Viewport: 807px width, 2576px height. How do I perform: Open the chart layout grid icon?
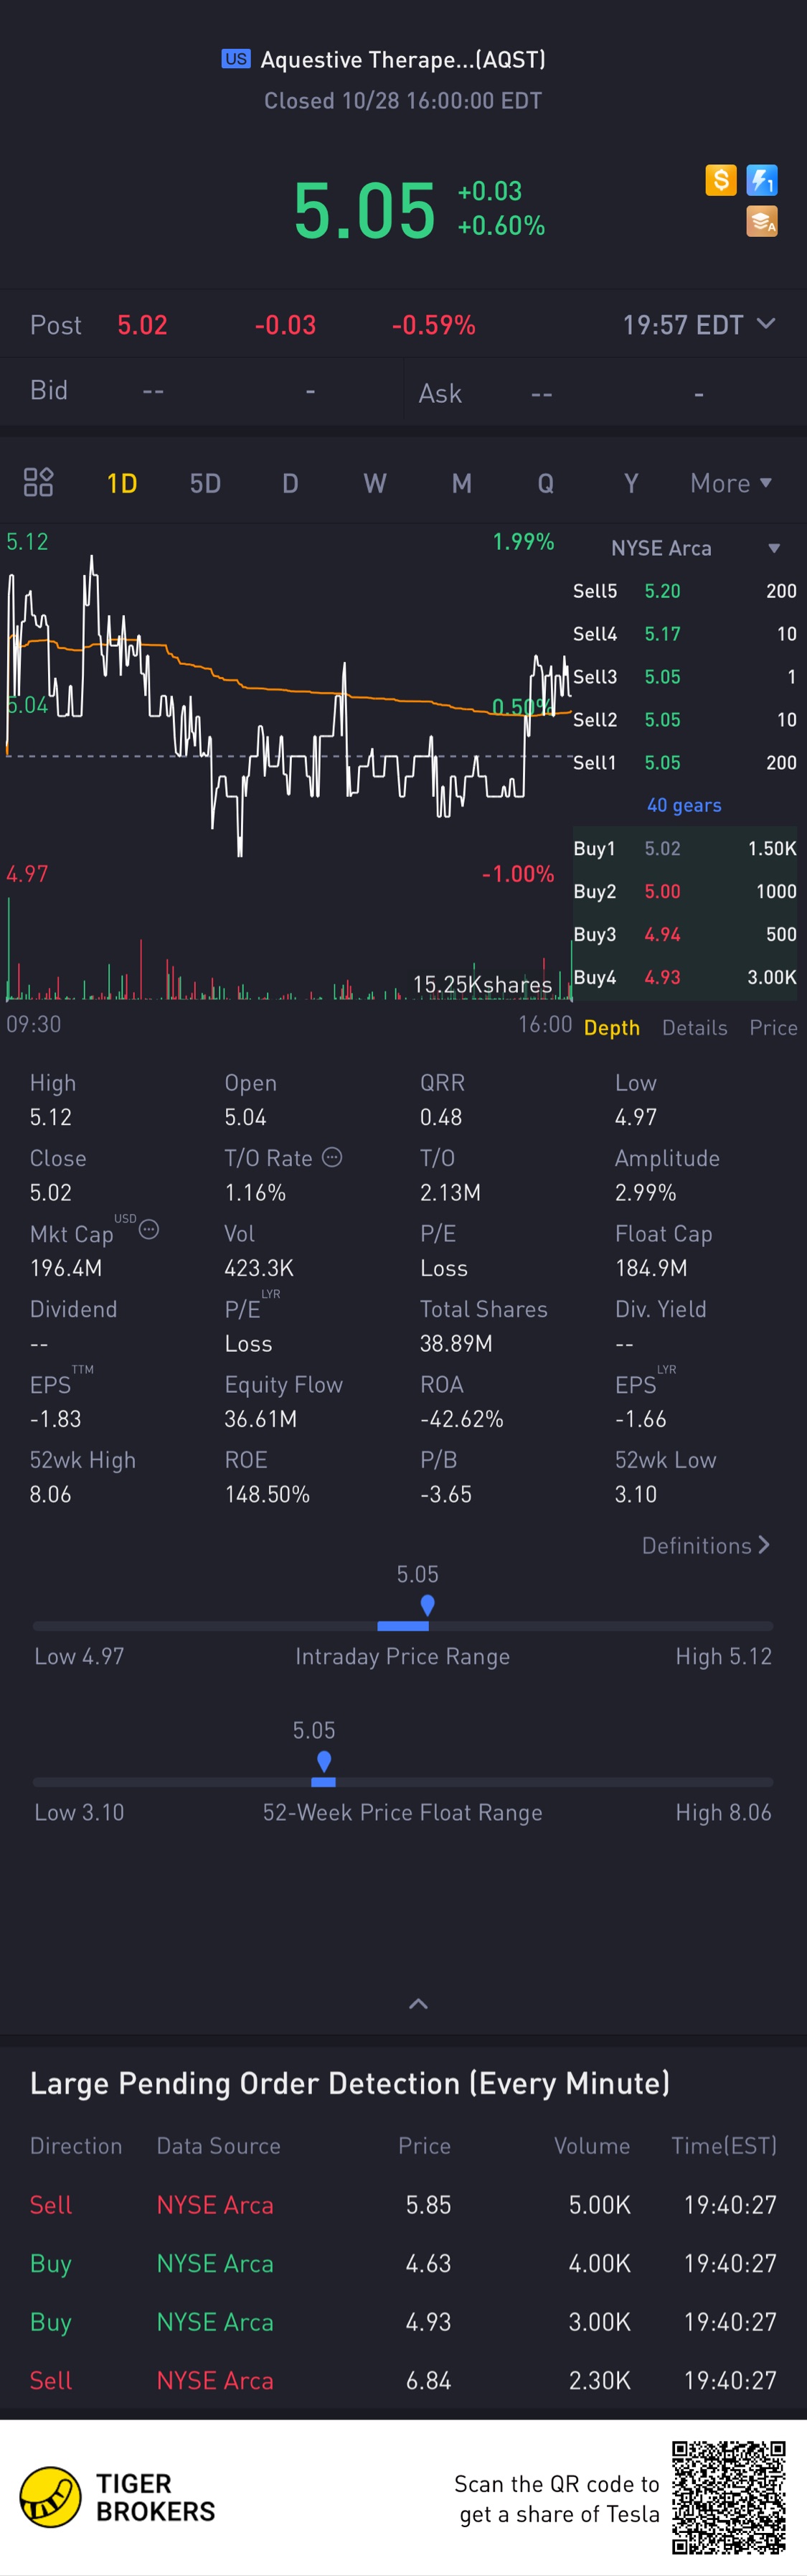point(38,483)
